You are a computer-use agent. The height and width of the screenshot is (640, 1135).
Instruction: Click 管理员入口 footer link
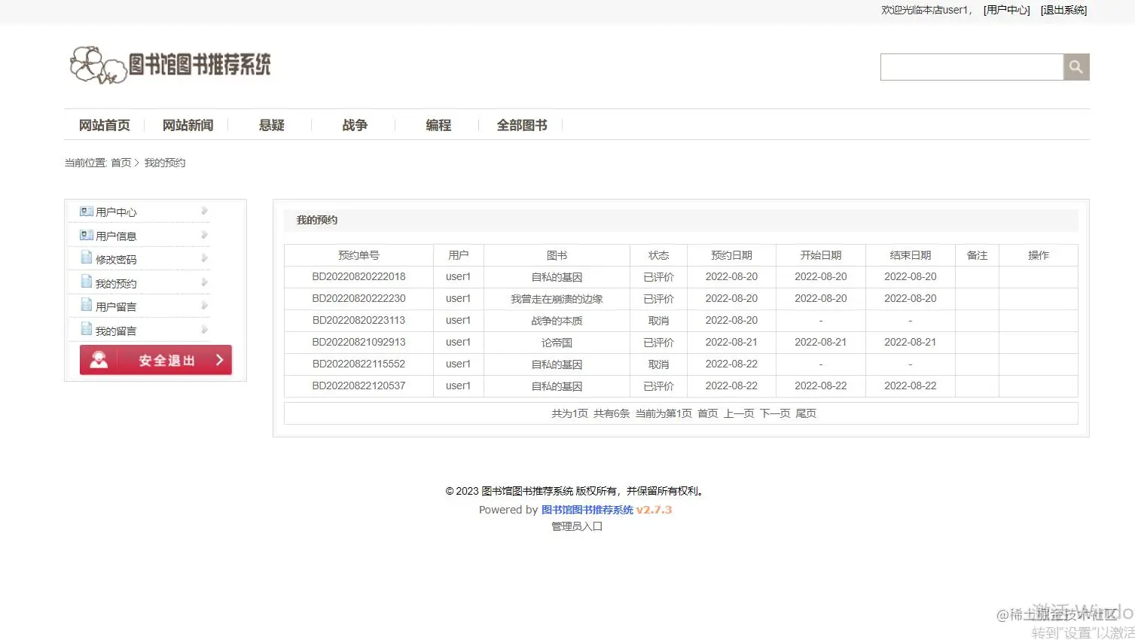point(577,526)
